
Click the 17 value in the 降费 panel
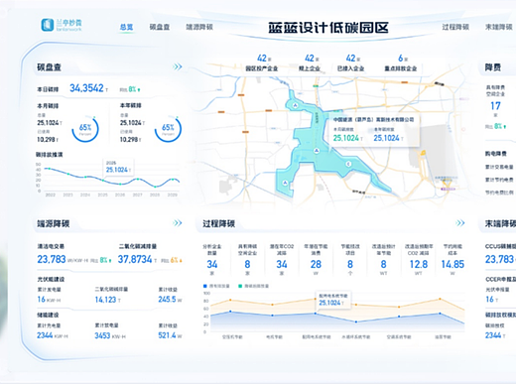point(495,106)
